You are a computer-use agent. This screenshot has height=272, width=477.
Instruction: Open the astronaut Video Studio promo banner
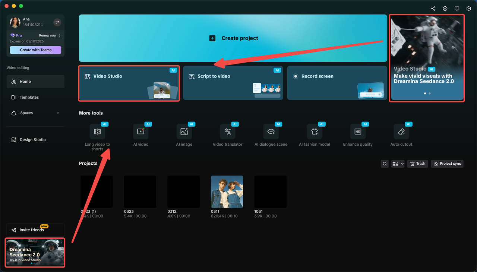(x=427, y=58)
